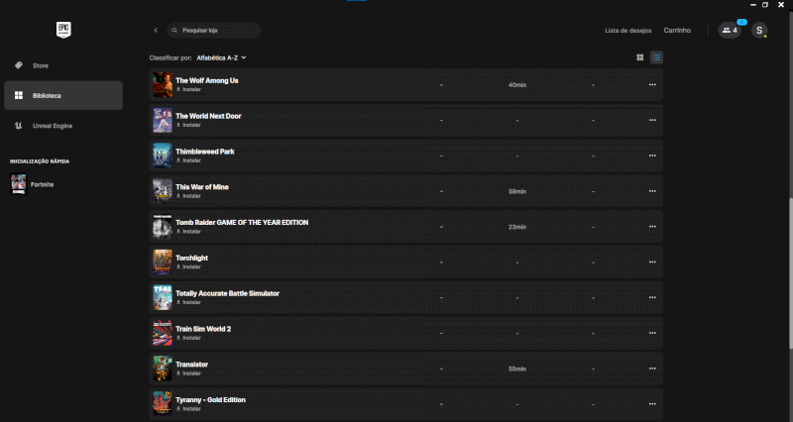Screen dimensions: 793x422
Task: Open options menu for This War of Mine
Action: pyautogui.click(x=652, y=191)
